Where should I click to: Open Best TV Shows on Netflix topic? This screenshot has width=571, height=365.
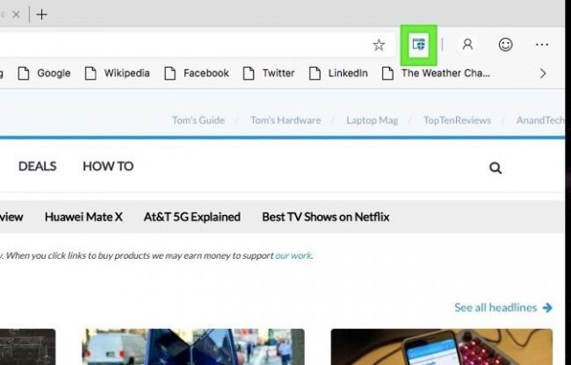pyautogui.click(x=326, y=217)
